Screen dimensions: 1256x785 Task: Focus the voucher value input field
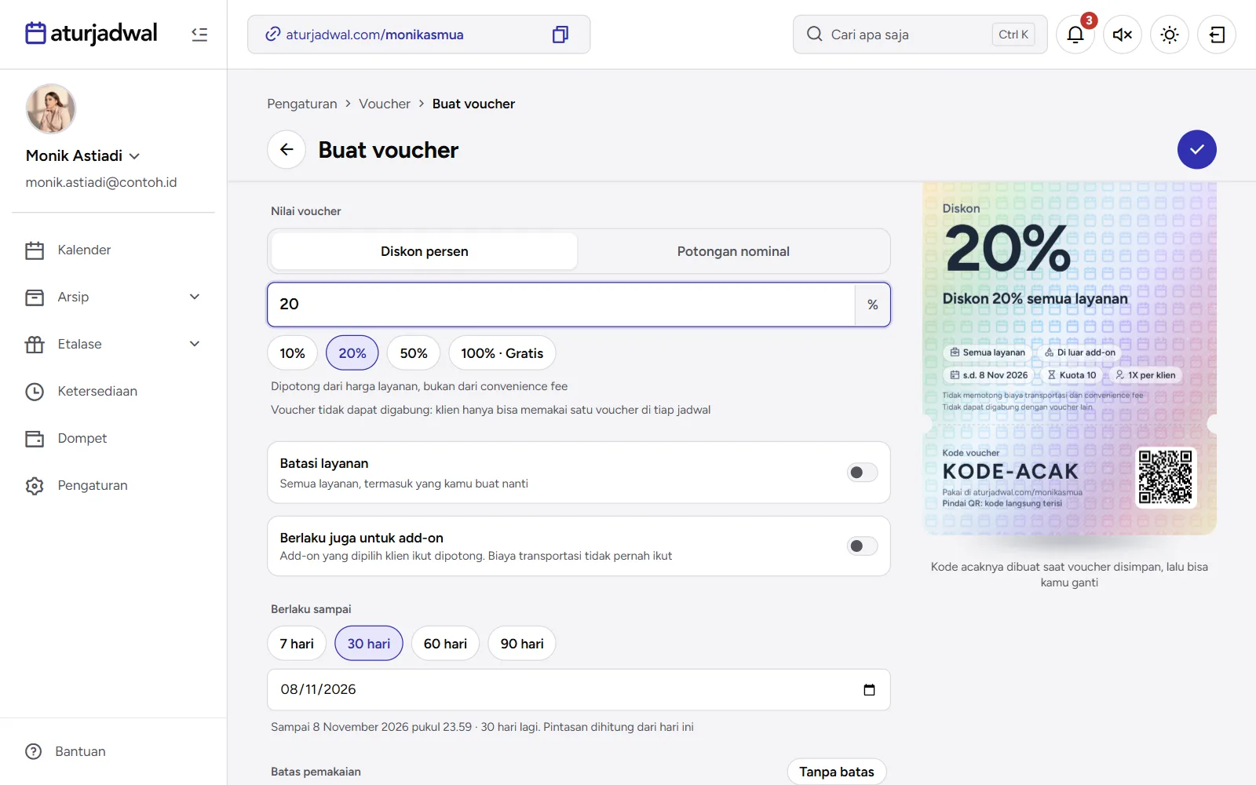click(561, 305)
